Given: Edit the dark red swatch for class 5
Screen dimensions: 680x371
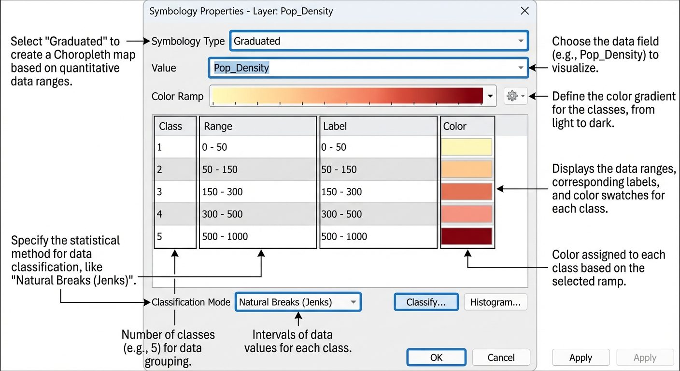Looking at the screenshot, I should (x=467, y=236).
